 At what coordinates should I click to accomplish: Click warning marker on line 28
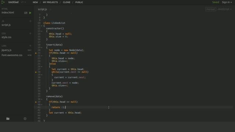coord(36,72)
